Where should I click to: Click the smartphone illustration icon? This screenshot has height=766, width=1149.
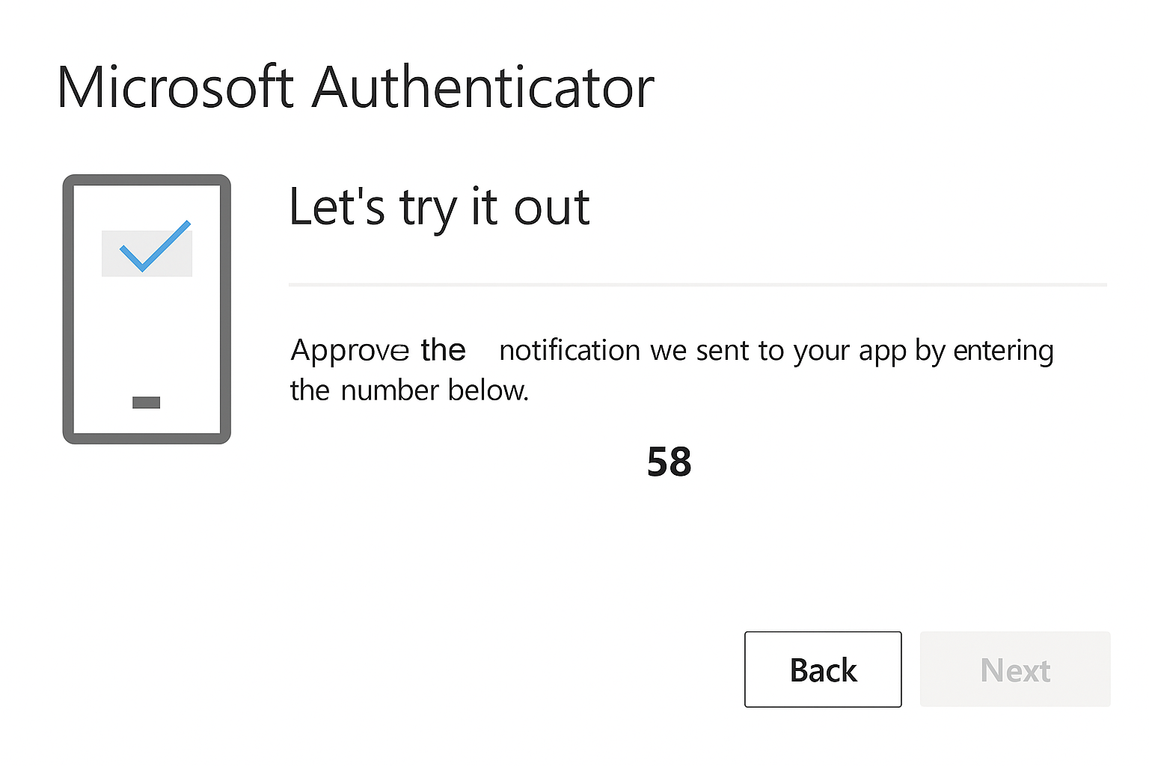pyautogui.click(x=146, y=308)
